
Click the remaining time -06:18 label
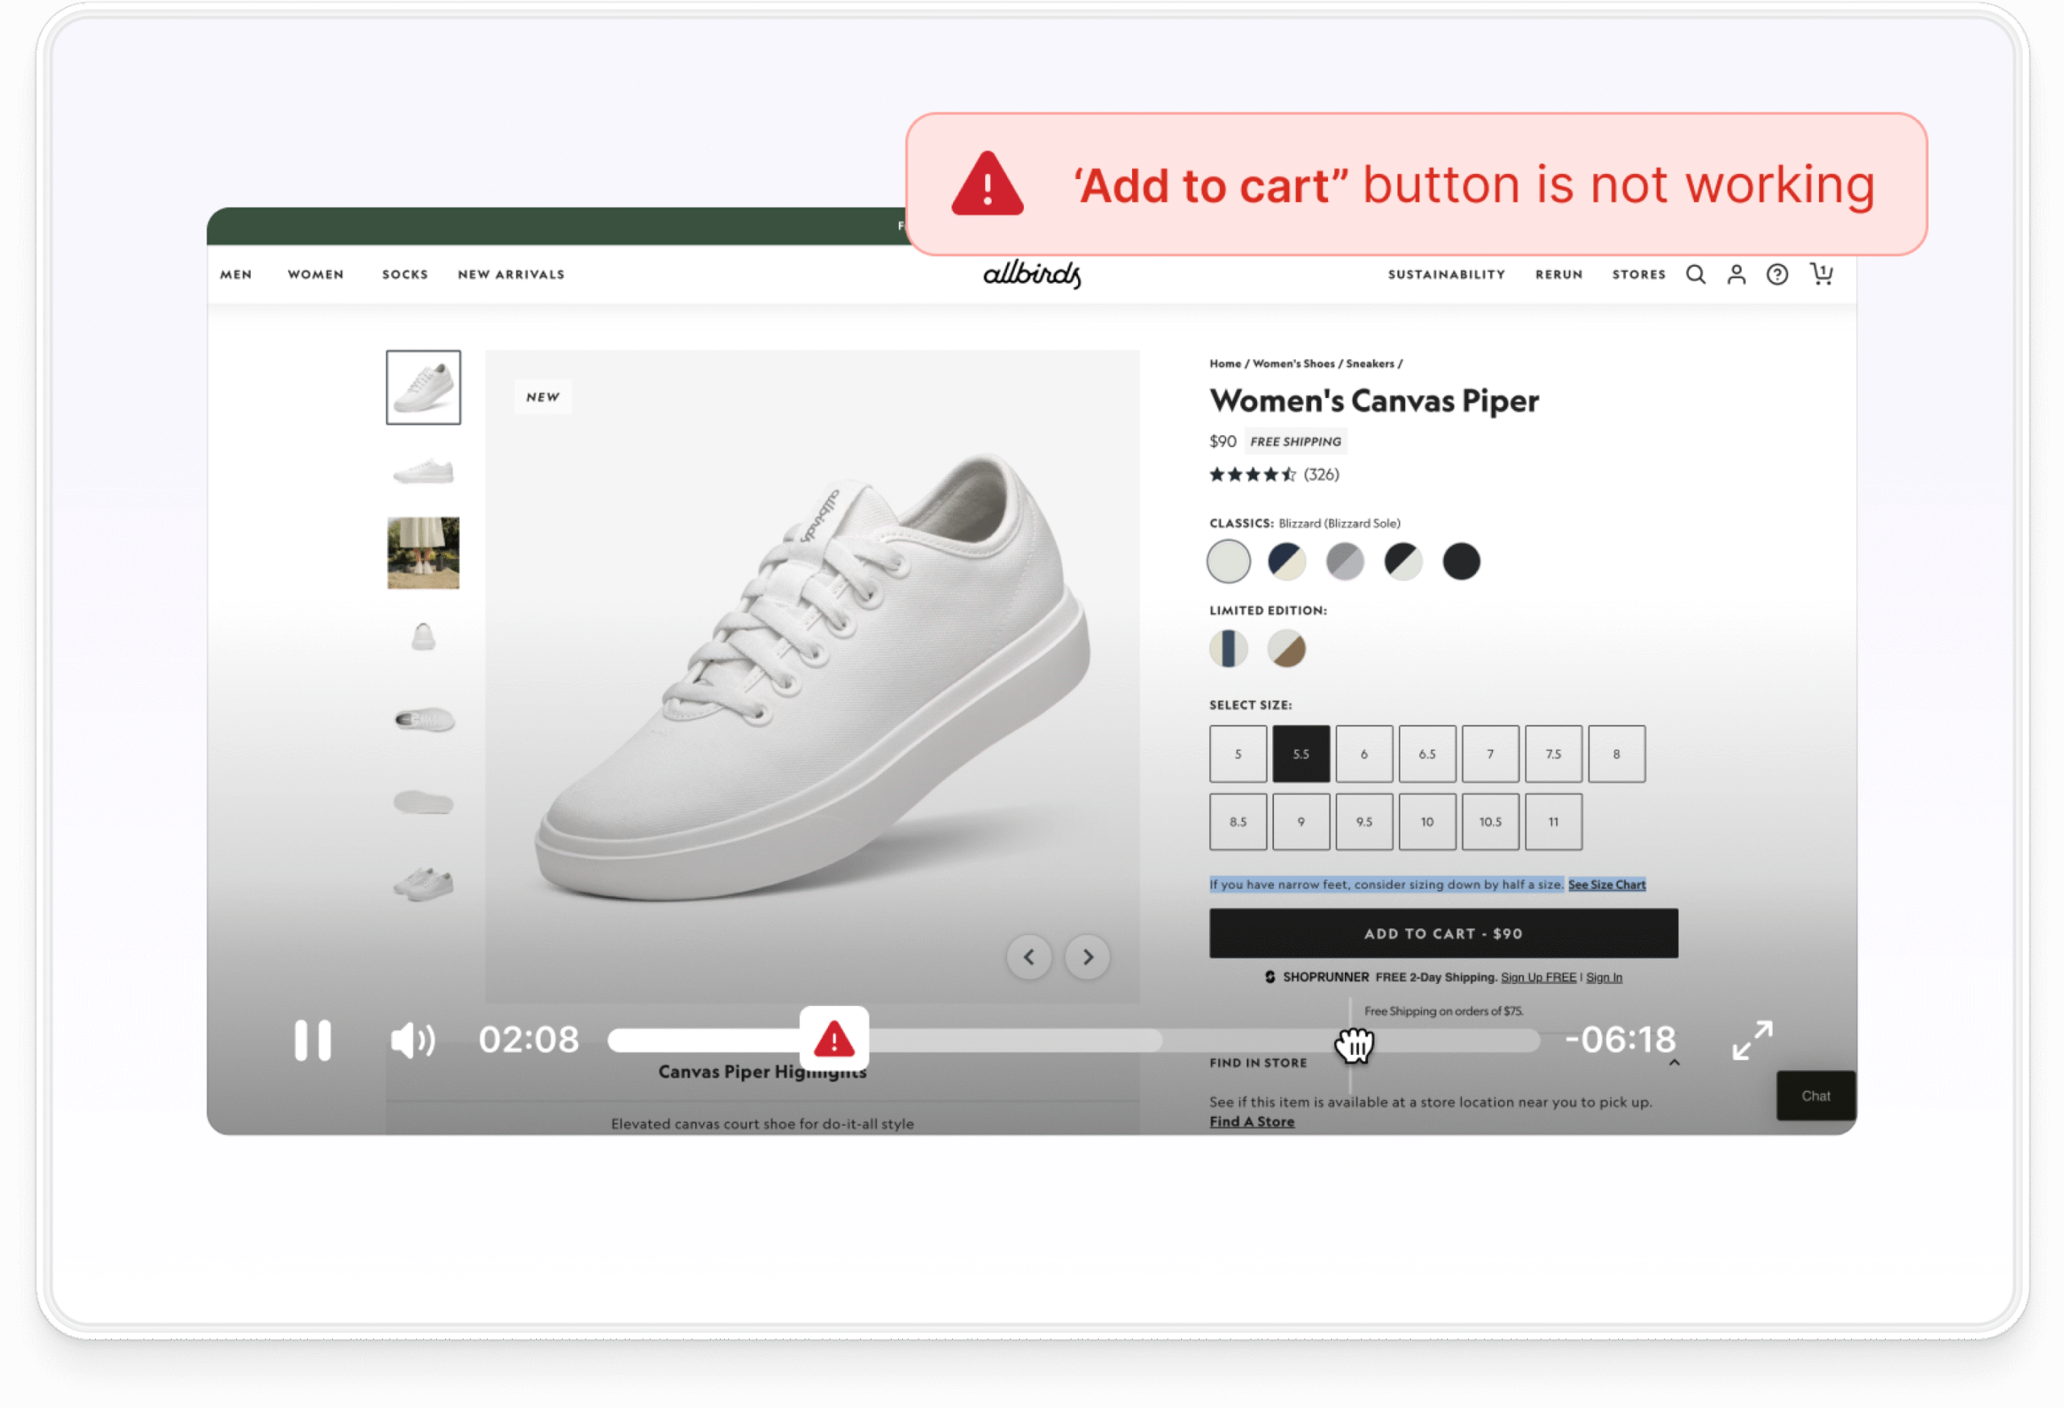tap(1619, 1040)
